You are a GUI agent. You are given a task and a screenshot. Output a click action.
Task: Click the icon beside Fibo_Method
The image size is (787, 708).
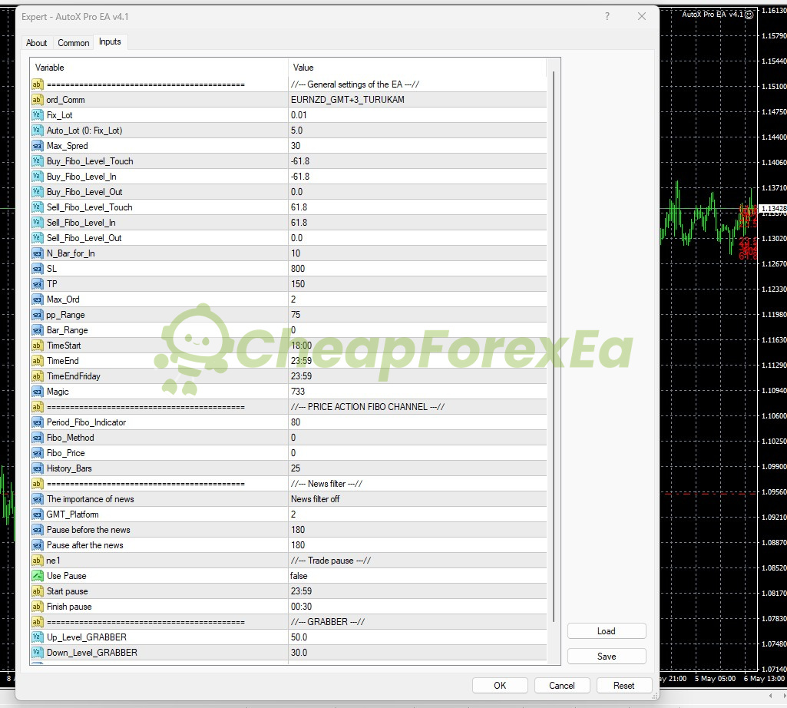(x=38, y=438)
